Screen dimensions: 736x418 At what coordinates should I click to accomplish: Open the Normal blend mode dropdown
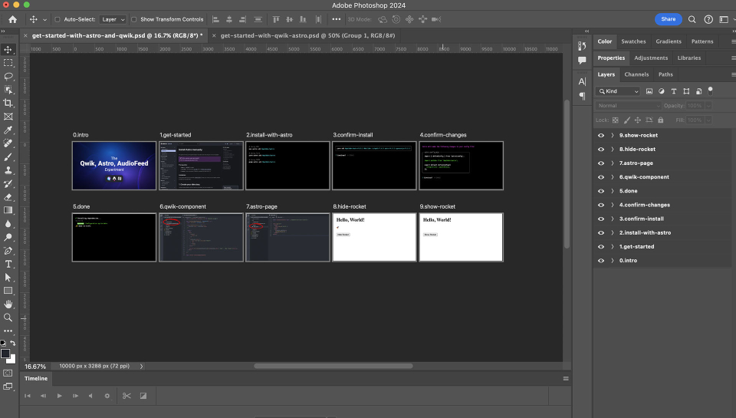coord(629,106)
